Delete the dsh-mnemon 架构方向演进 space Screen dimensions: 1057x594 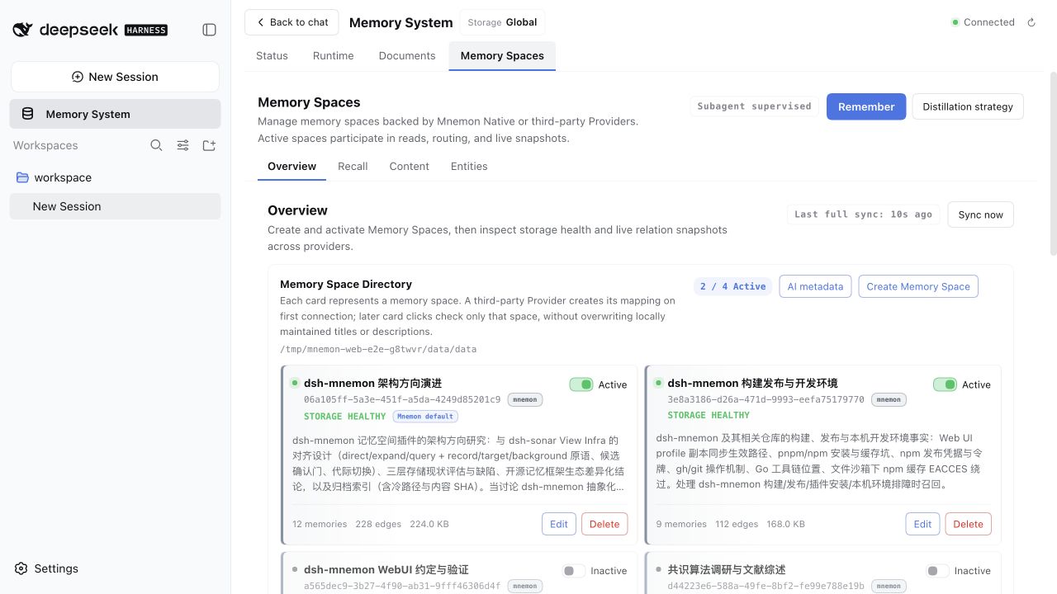[604, 524]
